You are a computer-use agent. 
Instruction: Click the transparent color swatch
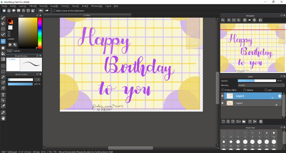[10, 28]
